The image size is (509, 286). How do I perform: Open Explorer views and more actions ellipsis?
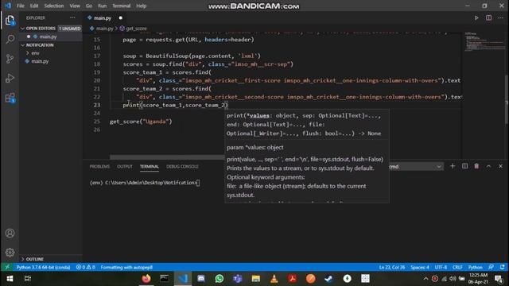coord(72,17)
